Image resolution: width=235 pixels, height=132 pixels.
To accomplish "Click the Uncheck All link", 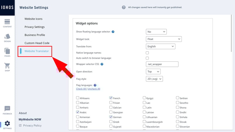I will [x=94, y=89].
